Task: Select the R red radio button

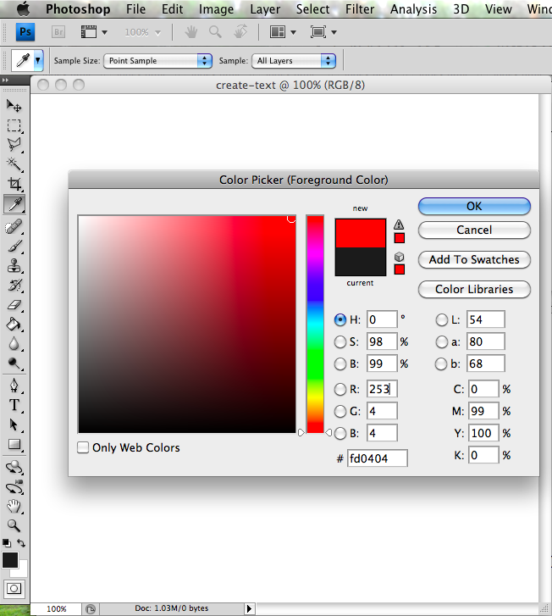Action: coord(340,389)
